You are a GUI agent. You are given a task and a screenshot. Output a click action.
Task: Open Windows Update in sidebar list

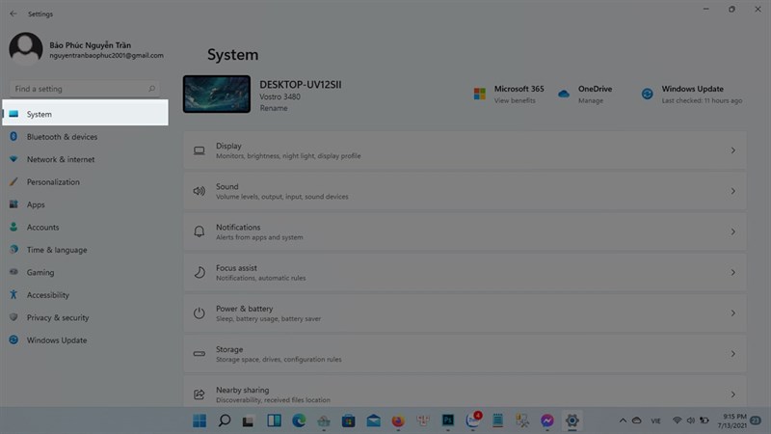click(57, 340)
